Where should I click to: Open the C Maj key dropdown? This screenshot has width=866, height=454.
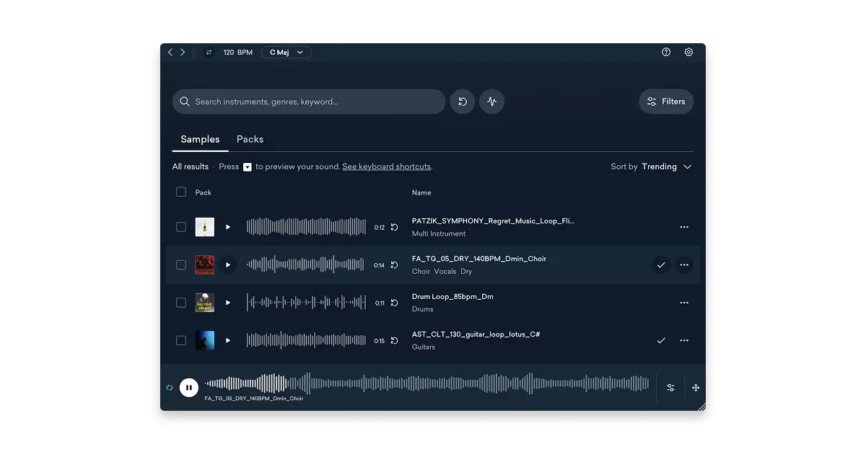coord(287,53)
